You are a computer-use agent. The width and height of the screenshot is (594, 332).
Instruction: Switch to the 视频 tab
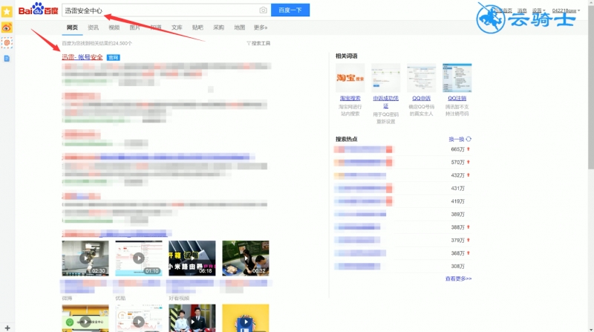(114, 27)
